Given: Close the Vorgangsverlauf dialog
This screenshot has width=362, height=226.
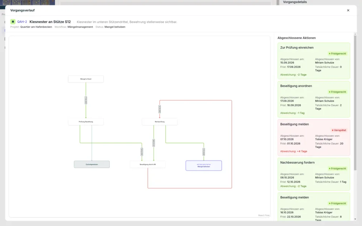Looking at the screenshot, I should click(x=348, y=10).
